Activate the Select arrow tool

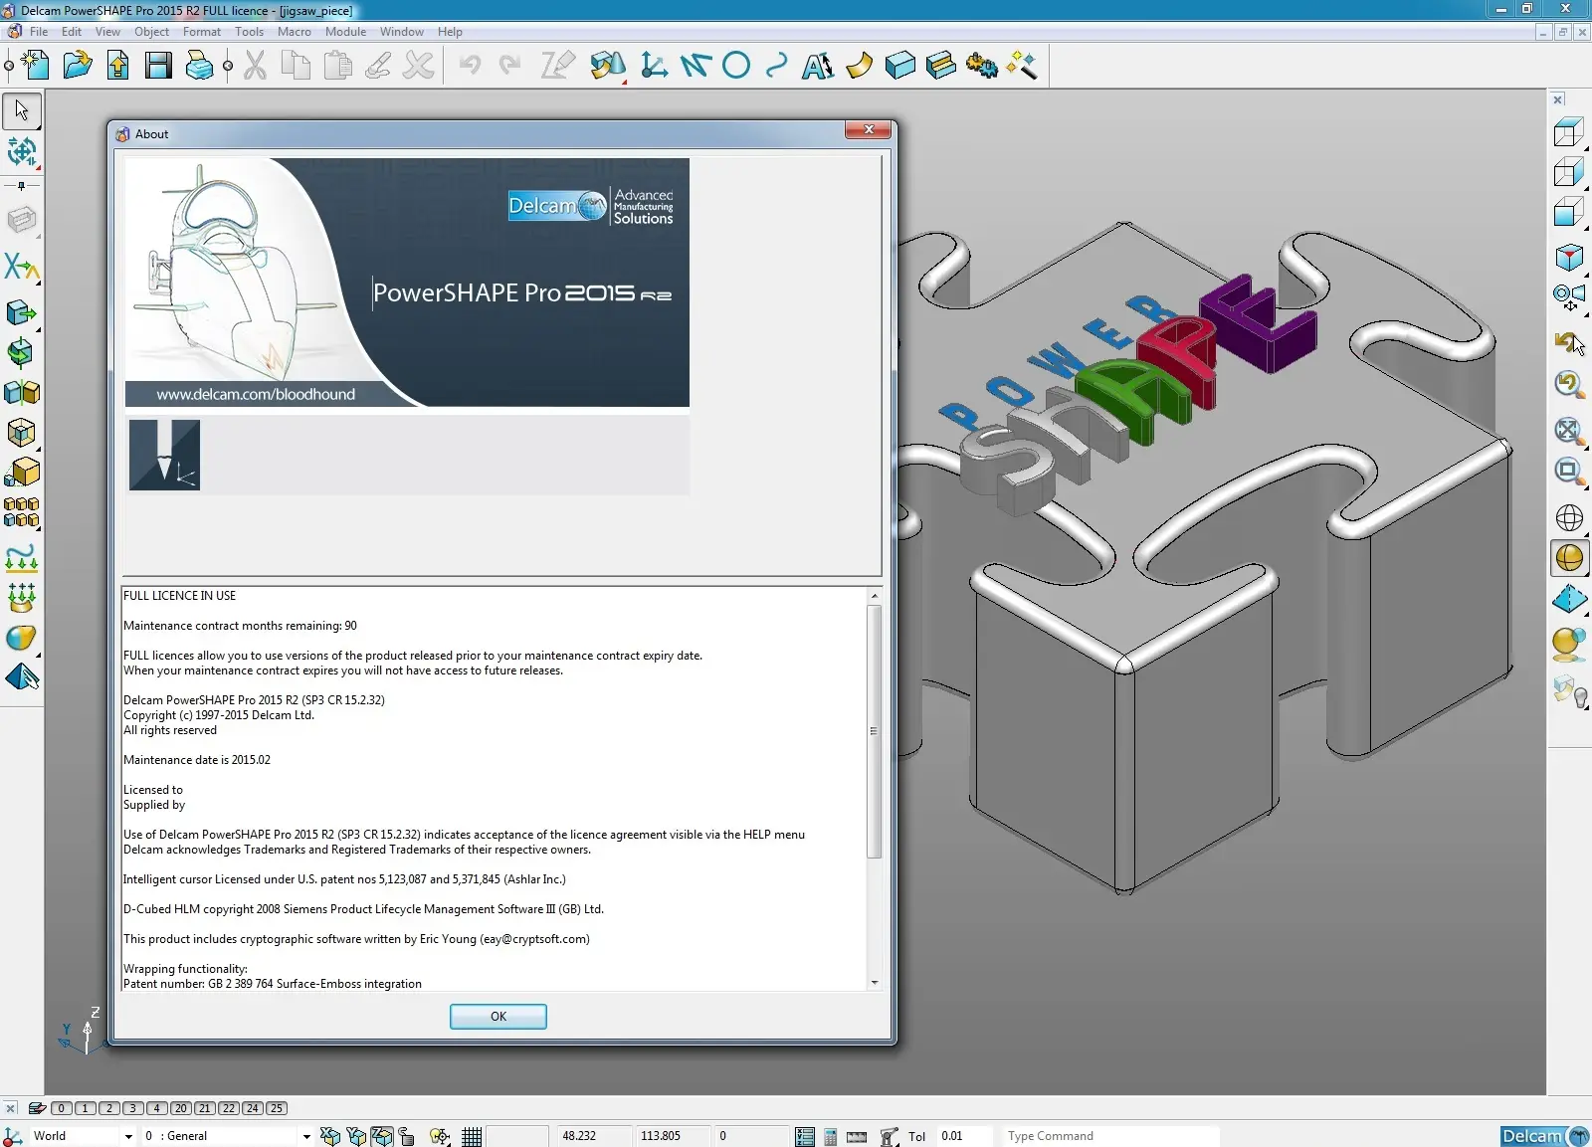22,110
